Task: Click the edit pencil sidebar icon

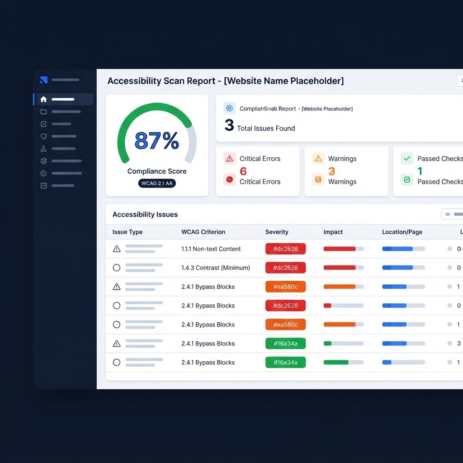Action: coord(43,124)
